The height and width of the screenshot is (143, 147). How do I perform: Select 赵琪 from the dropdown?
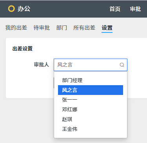click(91, 119)
